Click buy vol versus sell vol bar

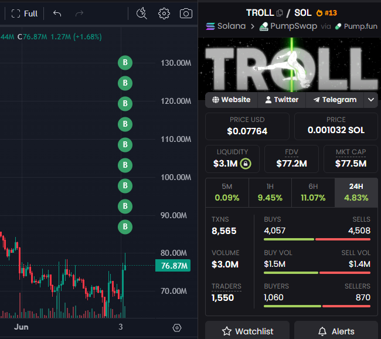[x=317, y=273]
